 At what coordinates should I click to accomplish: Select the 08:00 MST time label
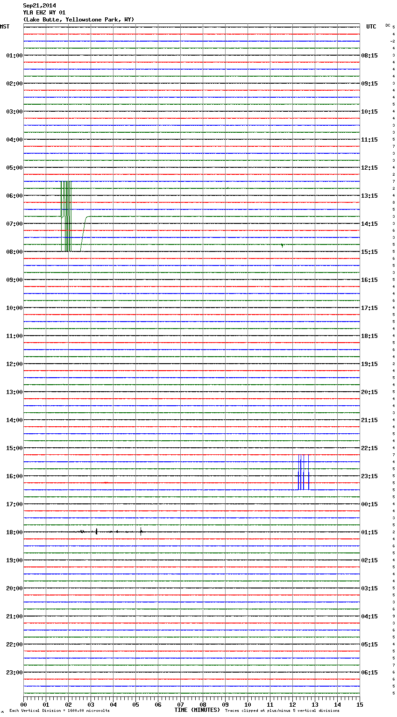[x=14, y=252]
